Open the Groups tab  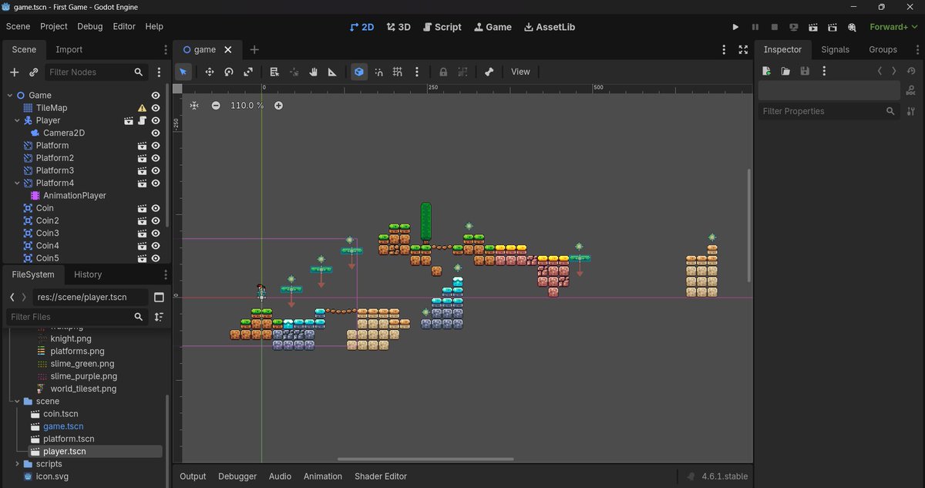883,49
